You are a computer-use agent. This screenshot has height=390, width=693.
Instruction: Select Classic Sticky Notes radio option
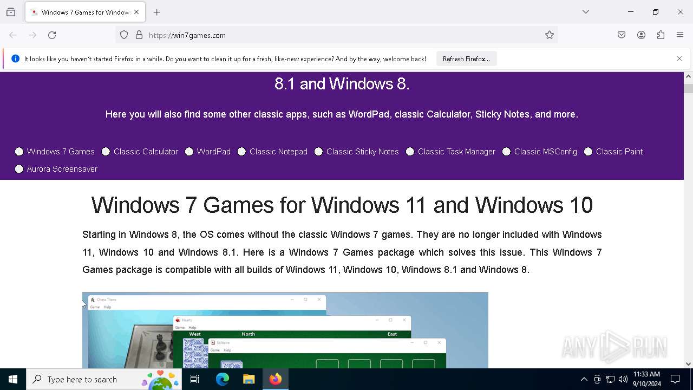[318, 152]
